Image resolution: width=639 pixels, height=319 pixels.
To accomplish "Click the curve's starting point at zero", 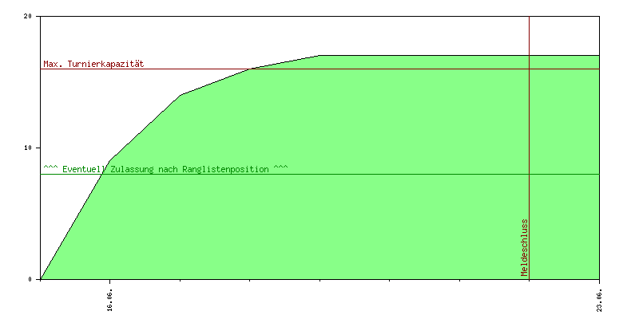I will click(41, 279).
